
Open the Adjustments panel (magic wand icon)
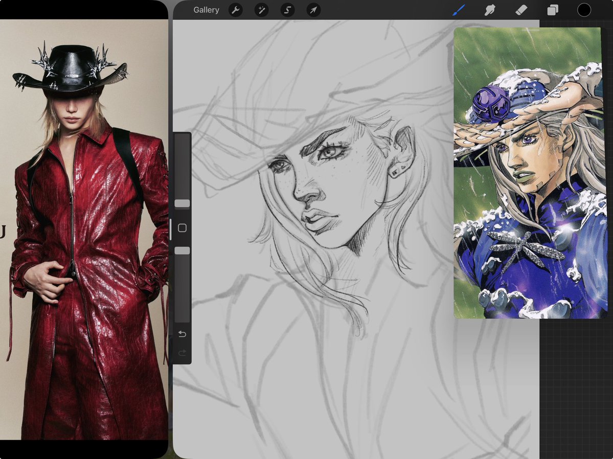(x=261, y=10)
